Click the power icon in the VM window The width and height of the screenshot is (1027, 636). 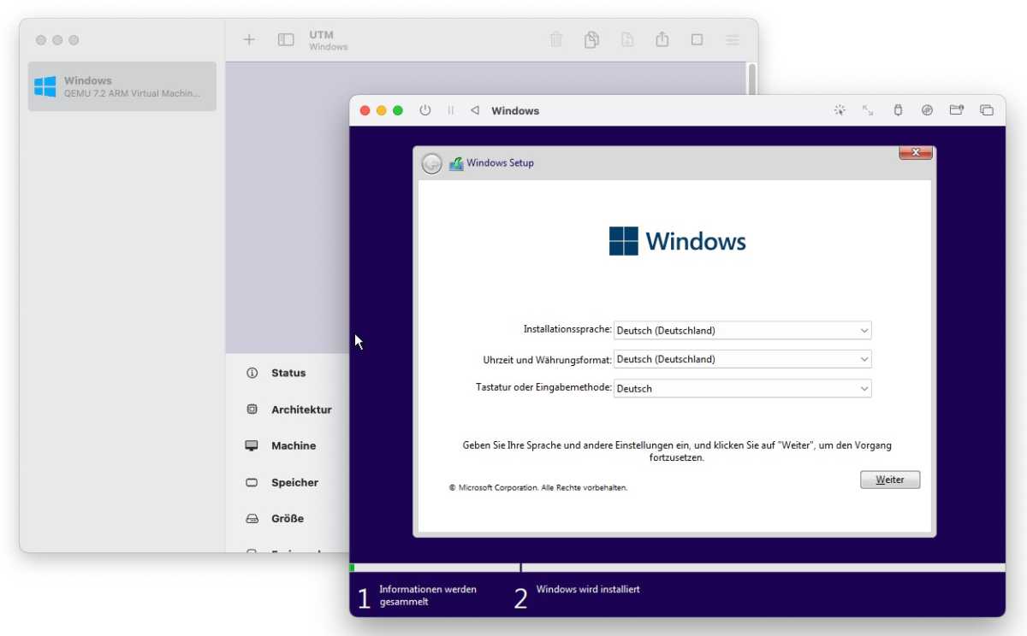pos(425,110)
